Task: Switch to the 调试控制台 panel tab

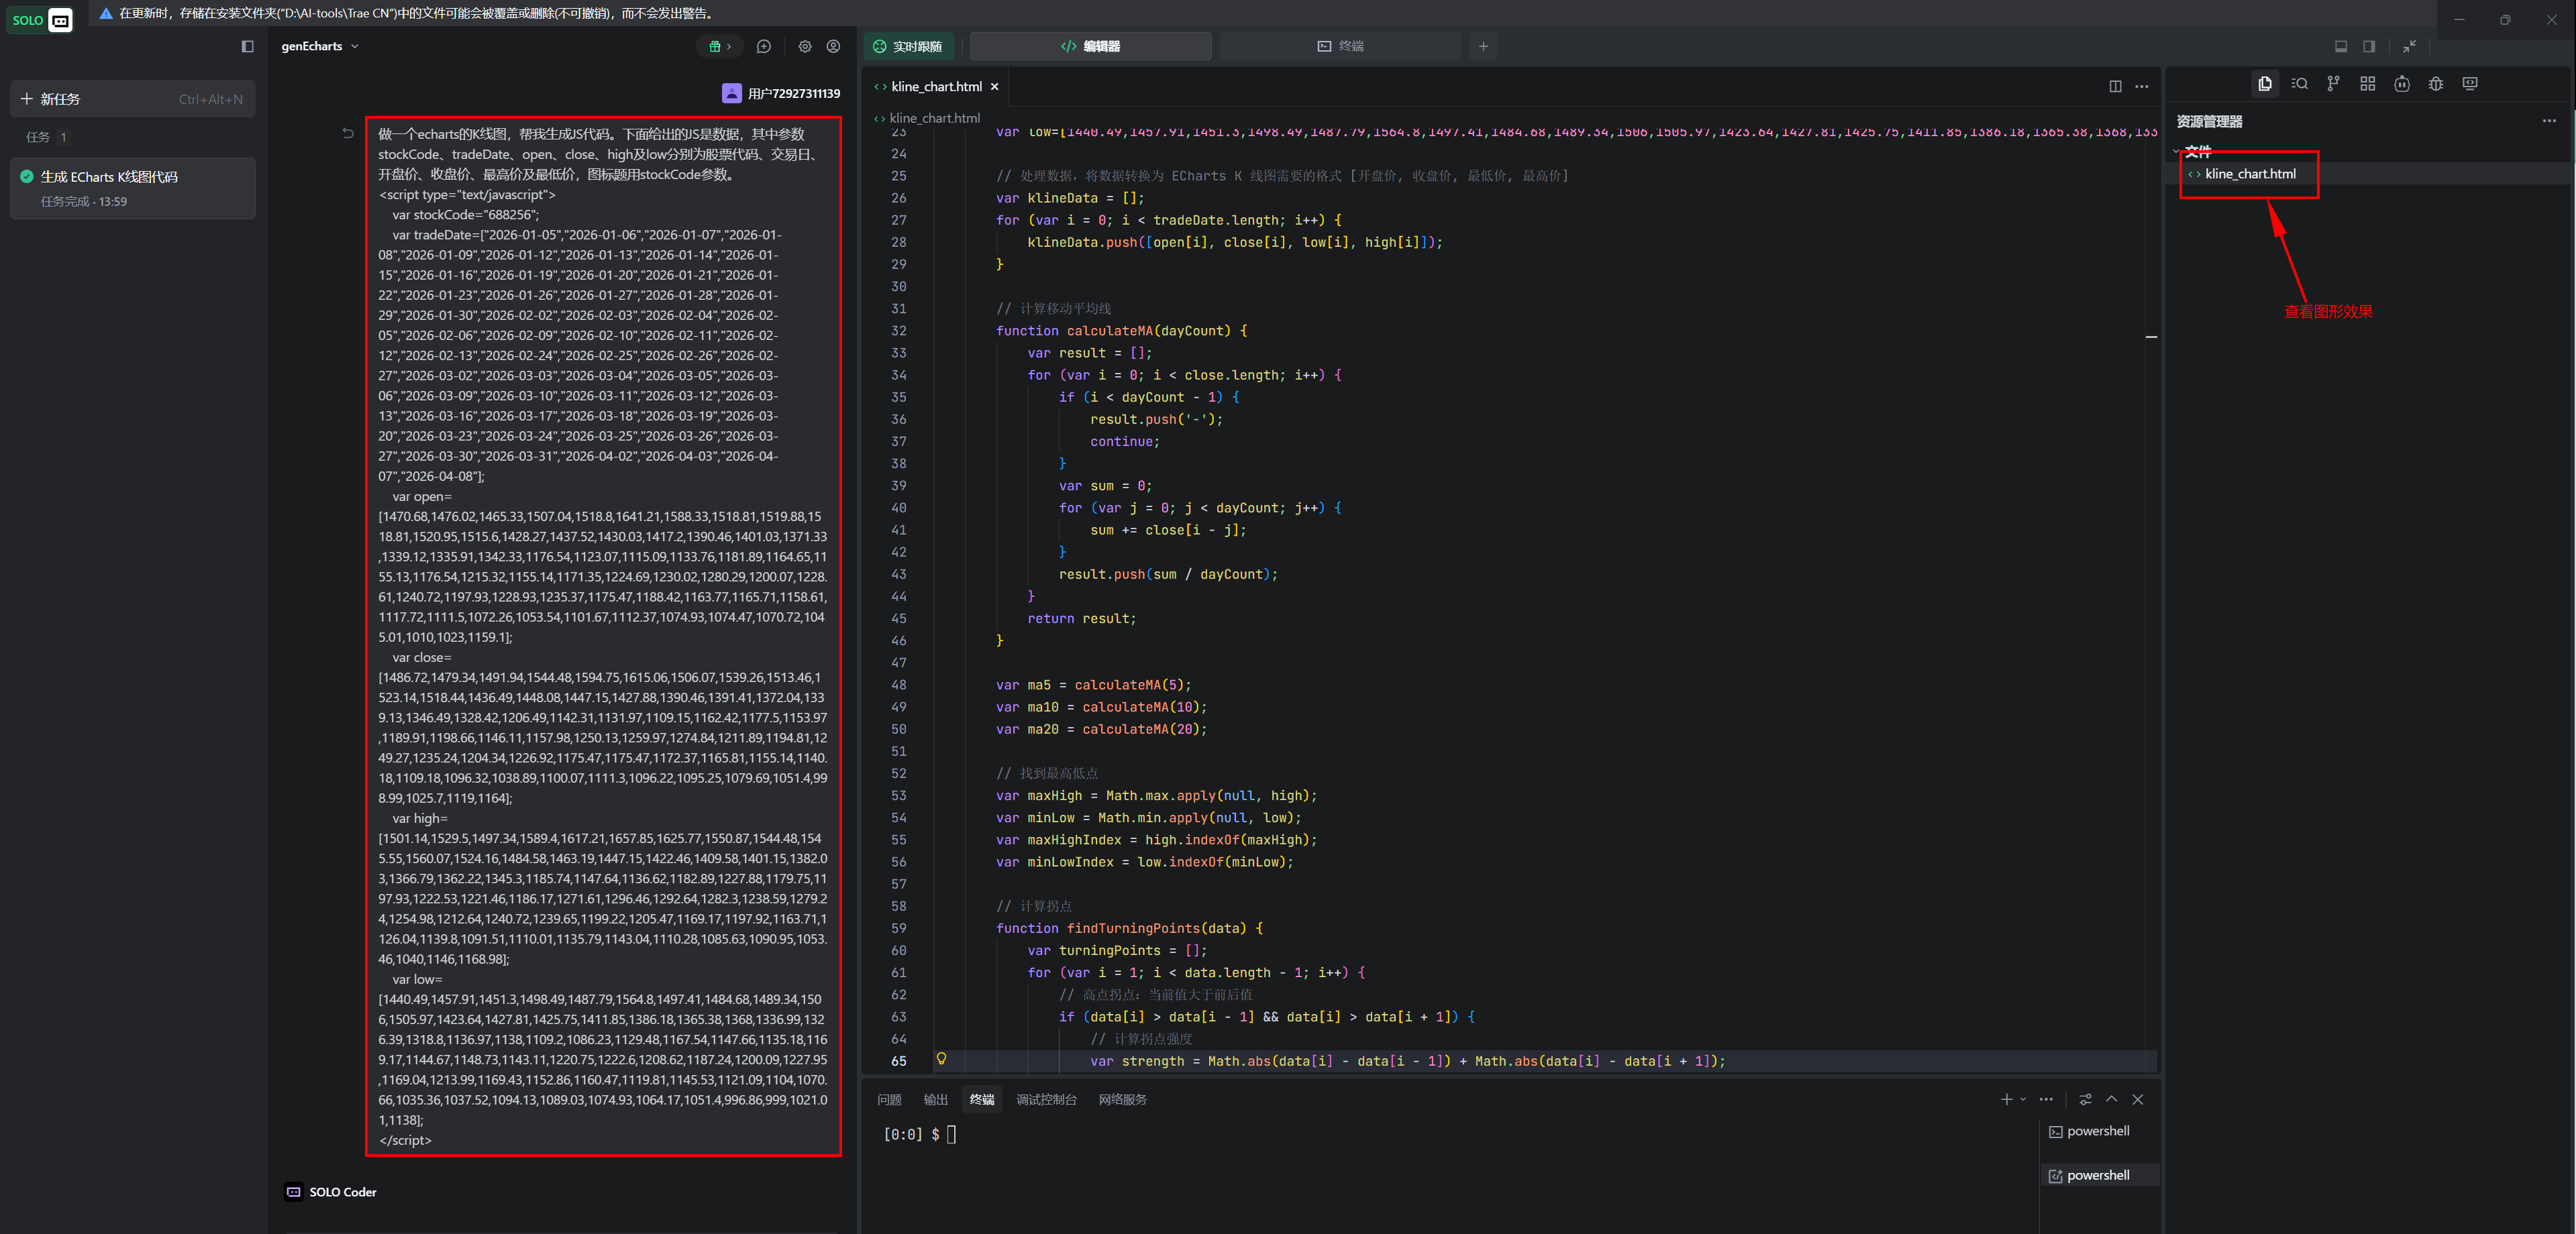Action: [x=1046, y=1099]
